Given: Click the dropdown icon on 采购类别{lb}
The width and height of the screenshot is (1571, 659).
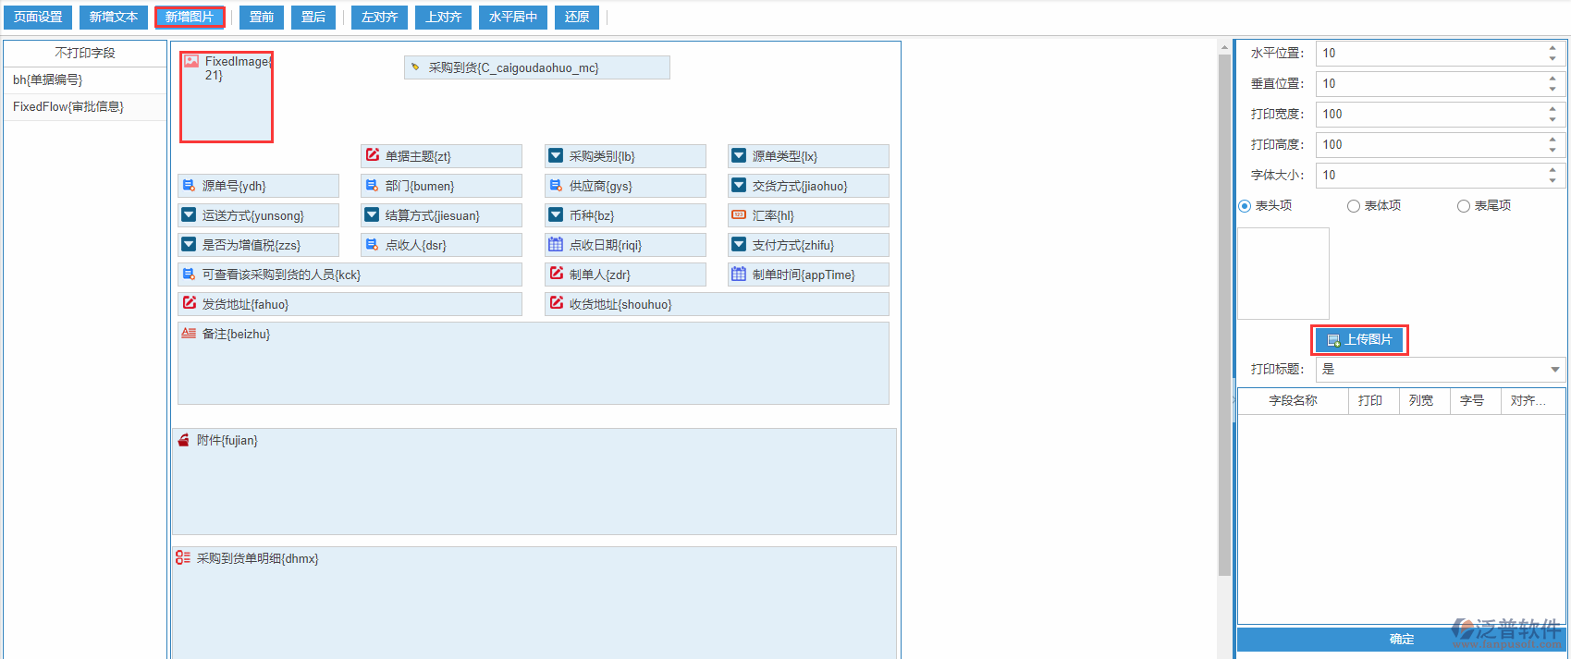Looking at the screenshot, I should point(556,156).
